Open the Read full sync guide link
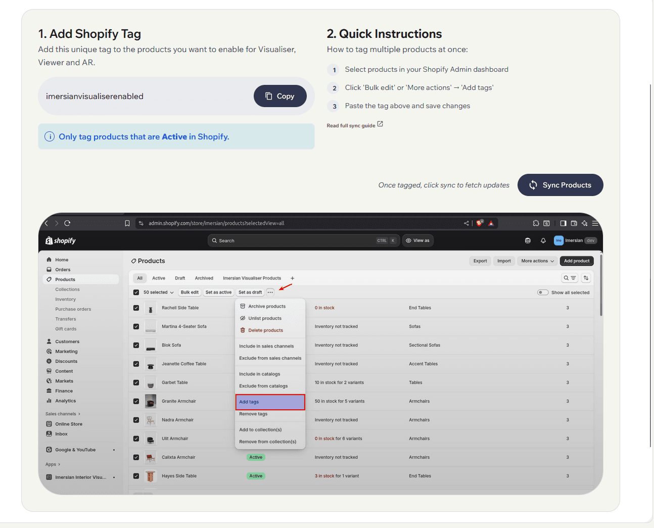Image resolution: width=654 pixels, height=528 pixels. (x=355, y=125)
